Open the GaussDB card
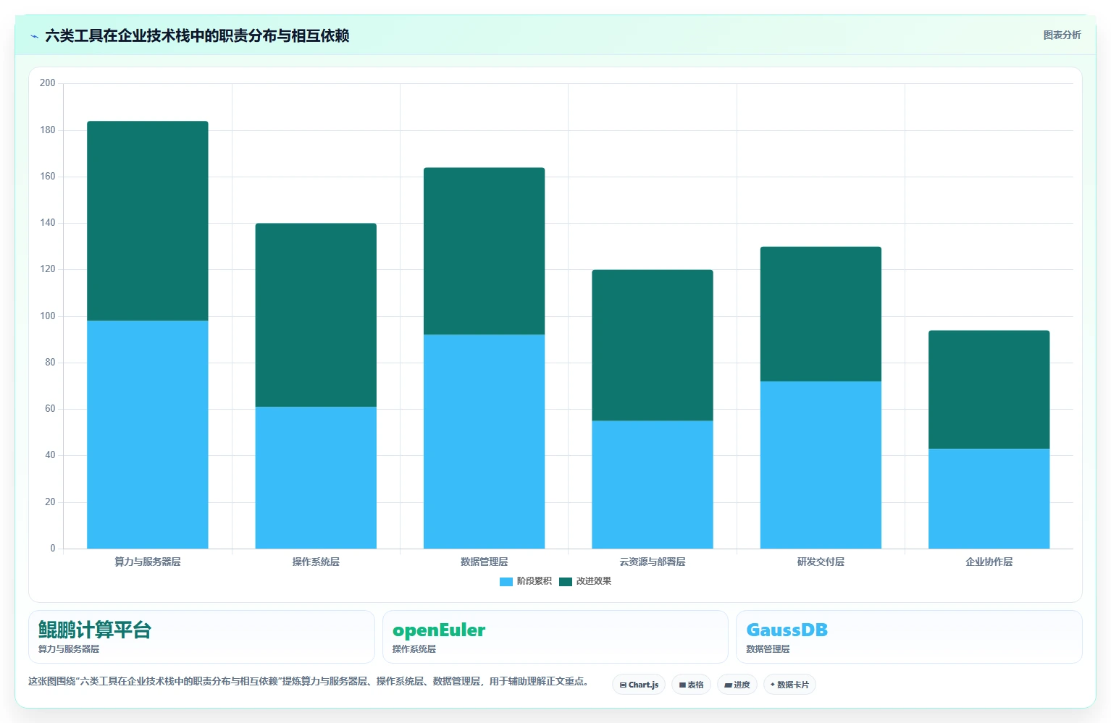 click(x=909, y=637)
